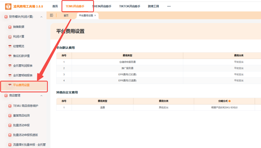Click the 平台费用设置 sidebar icon
This screenshot has height=148, width=261.
(x=10, y=85)
